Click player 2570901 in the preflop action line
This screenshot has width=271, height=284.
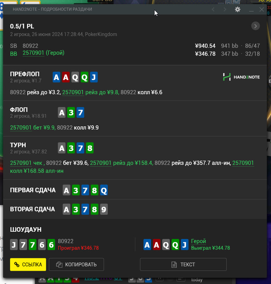click(x=73, y=93)
